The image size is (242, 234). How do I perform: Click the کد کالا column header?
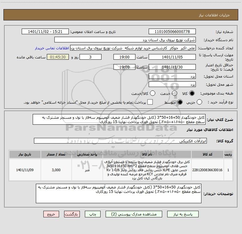(207, 154)
